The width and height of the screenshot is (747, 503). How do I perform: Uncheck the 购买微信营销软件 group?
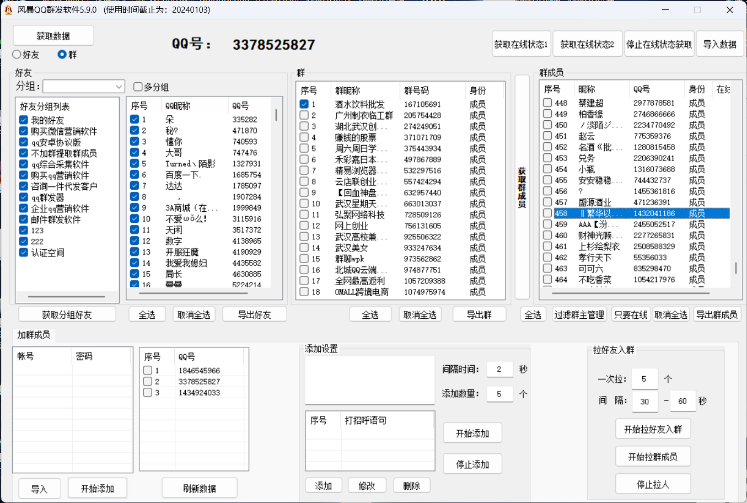click(24, 131)
